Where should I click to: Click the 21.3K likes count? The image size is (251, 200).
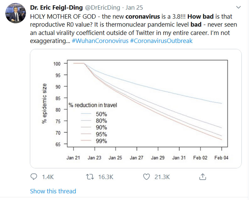162,177
